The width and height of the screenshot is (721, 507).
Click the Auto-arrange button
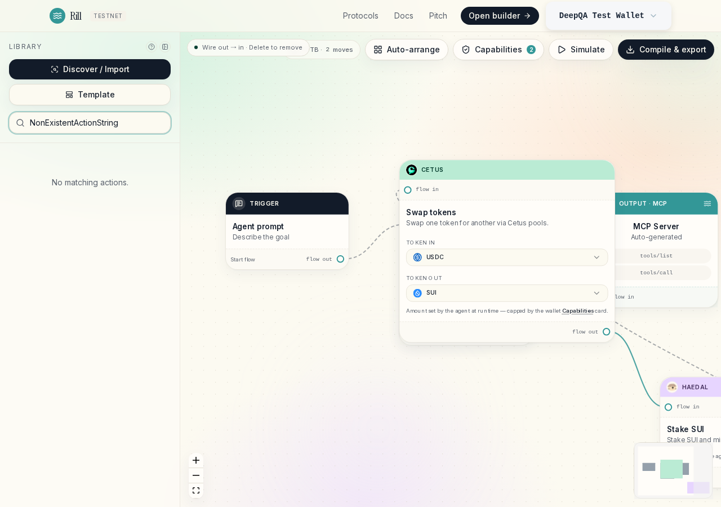coord(407,50)
